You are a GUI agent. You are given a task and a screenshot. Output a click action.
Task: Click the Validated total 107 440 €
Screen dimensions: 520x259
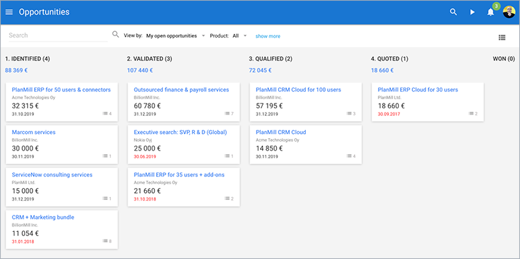140,70
